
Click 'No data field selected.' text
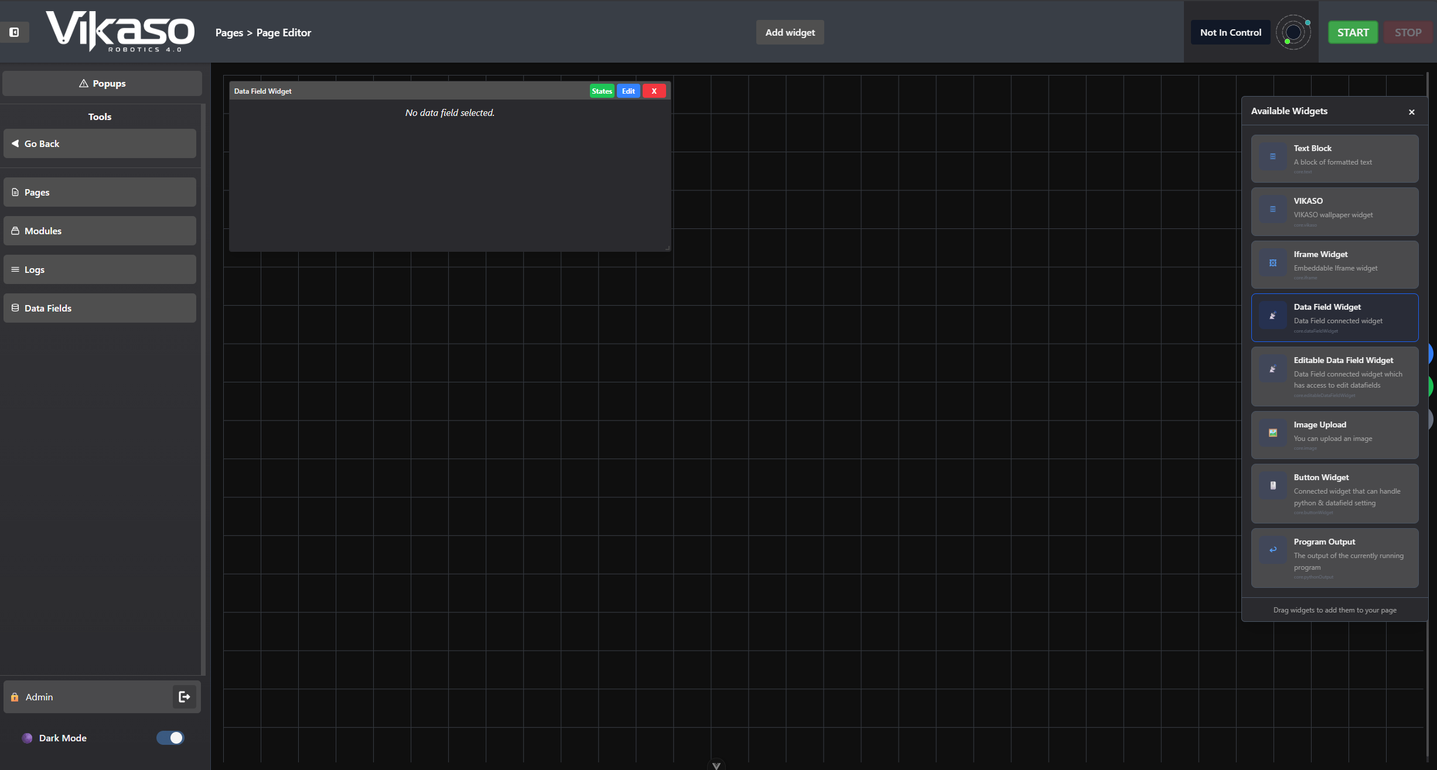(x=450, y=112)
